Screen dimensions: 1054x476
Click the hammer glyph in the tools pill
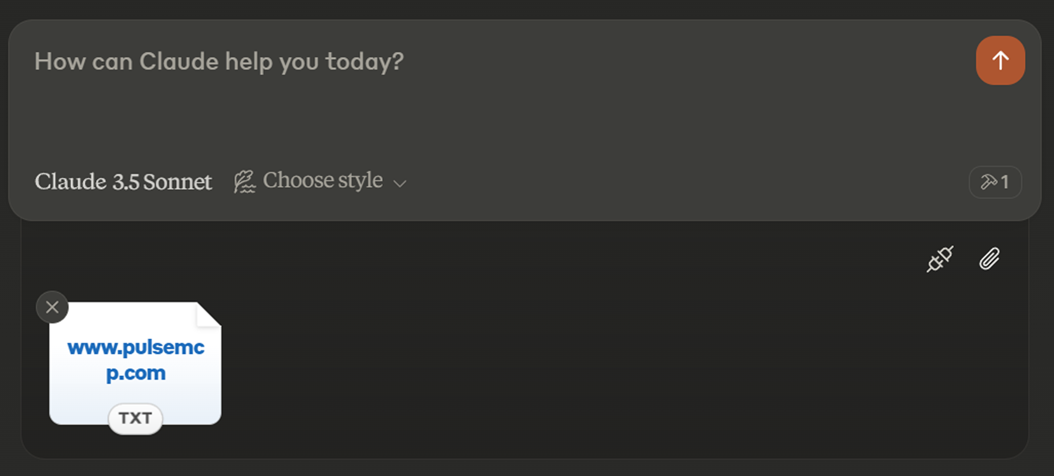(988, 182)
